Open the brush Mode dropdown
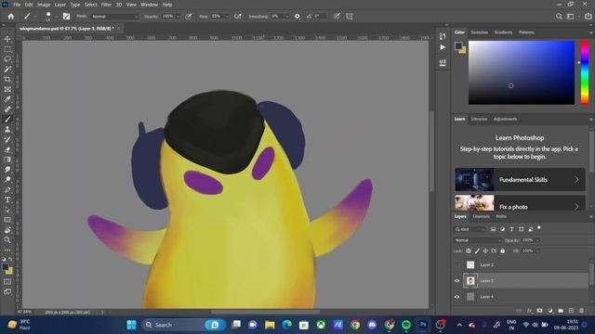The width and height of the screenshot is (595, 334). (115, 17)
